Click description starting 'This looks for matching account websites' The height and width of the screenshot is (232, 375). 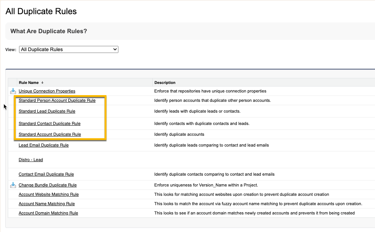click(242, 194)
